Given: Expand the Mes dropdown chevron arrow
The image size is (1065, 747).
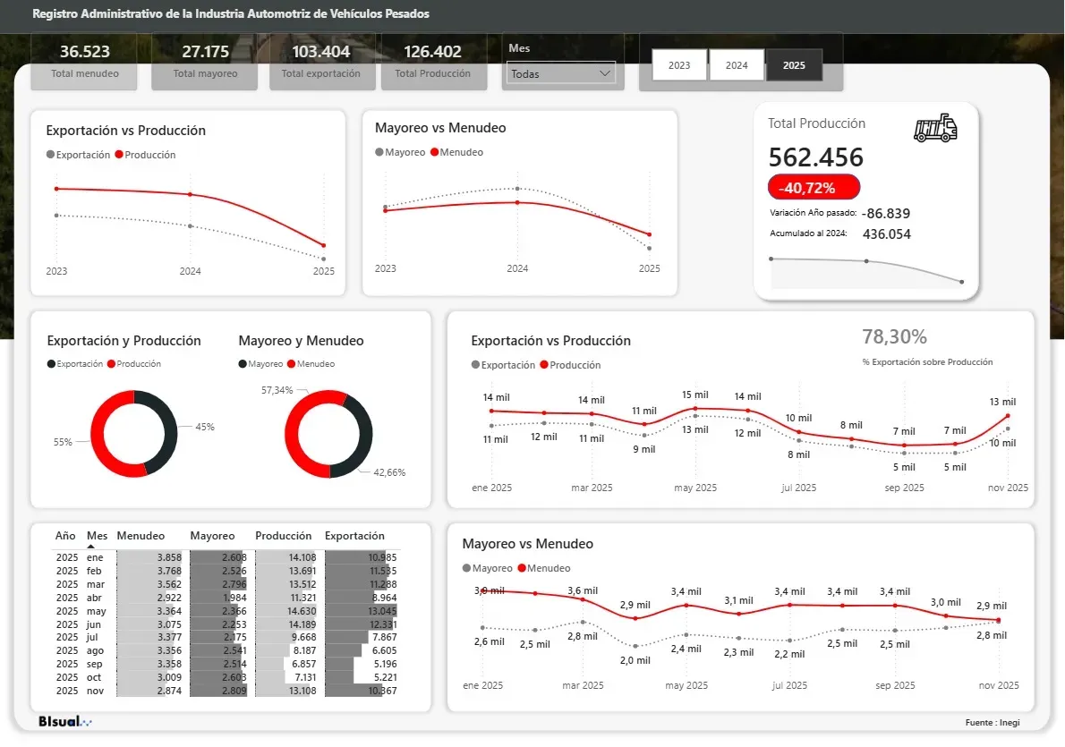Looking at the screenshot, I should click(604, 73).
